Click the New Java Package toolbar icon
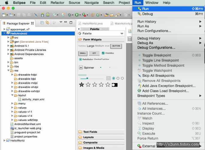205x150 pixels. (92, 15)
